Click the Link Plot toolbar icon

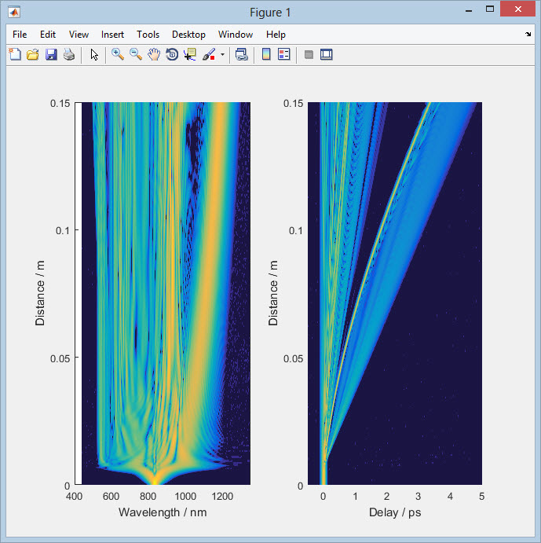[x=242, y=54]
